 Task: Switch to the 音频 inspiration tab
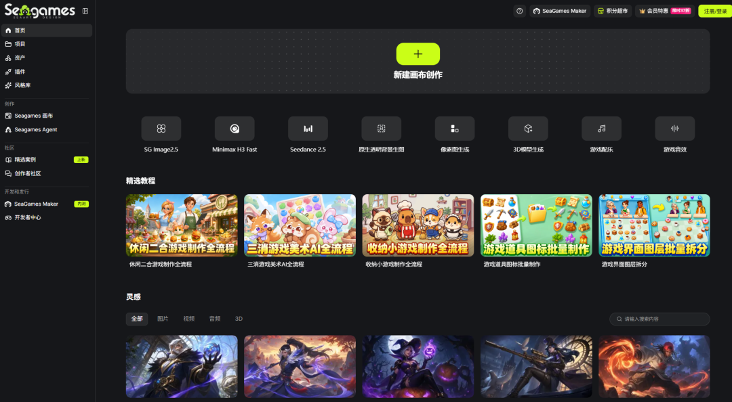point(215,319)
